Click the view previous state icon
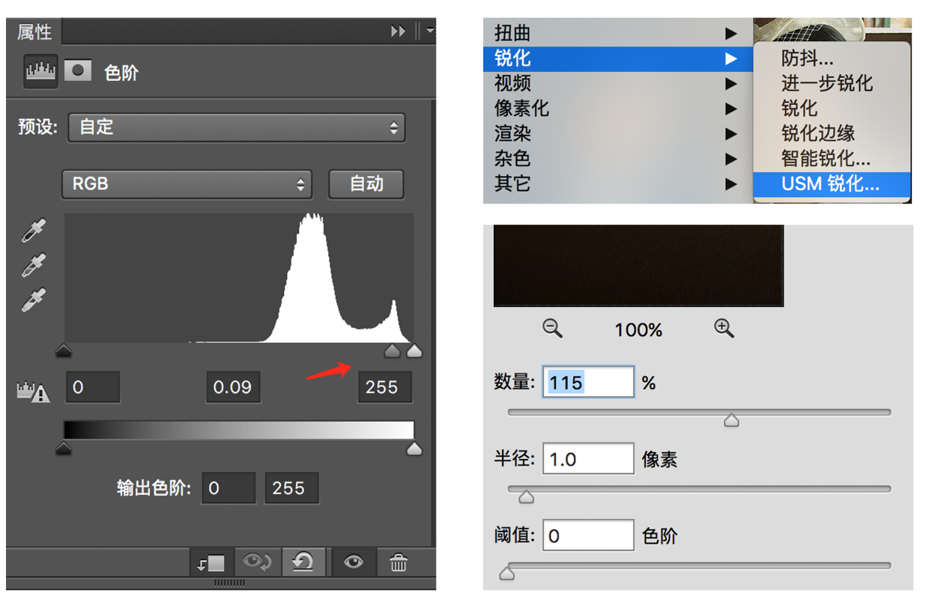This screenshot has width=926, height=605. pos(256,562)
